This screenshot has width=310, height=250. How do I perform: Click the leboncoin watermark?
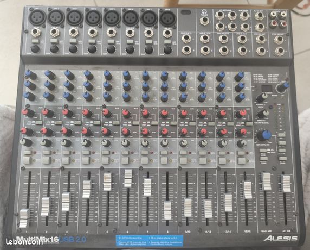pos(24,242)
